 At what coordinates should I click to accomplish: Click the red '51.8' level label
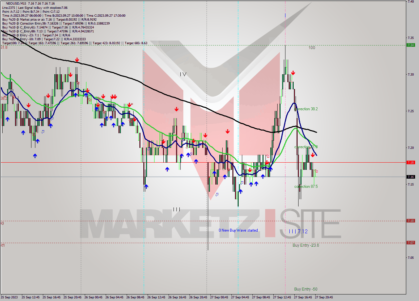coord(4,47)
